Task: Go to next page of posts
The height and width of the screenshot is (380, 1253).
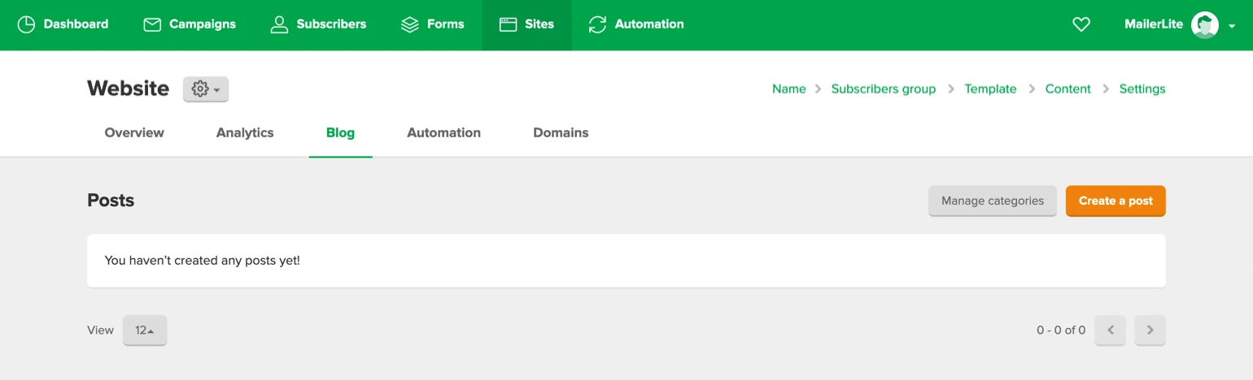Action: (x=1150, y=330)
